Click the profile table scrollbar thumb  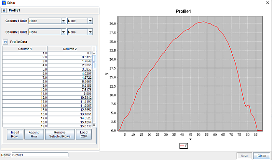(94, 62)
